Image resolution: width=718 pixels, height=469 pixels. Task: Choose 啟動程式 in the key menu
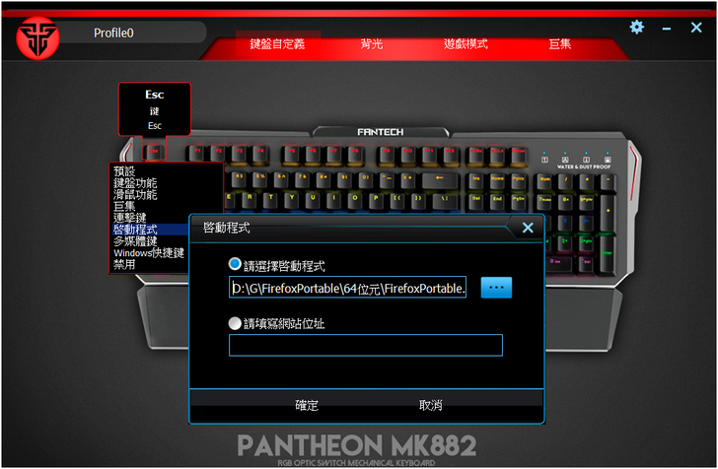(135, 230)
